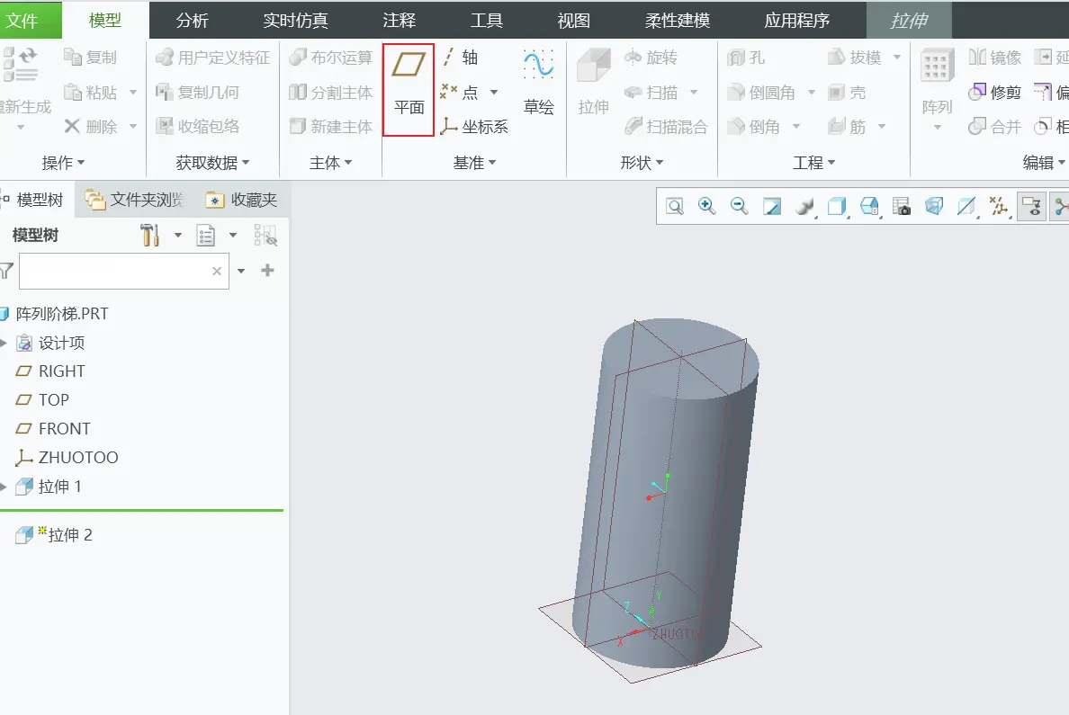This screenshot has width=1069, height=715.
Task: Expand the 拉伸 1 tree node
Action: pos(4,486)
